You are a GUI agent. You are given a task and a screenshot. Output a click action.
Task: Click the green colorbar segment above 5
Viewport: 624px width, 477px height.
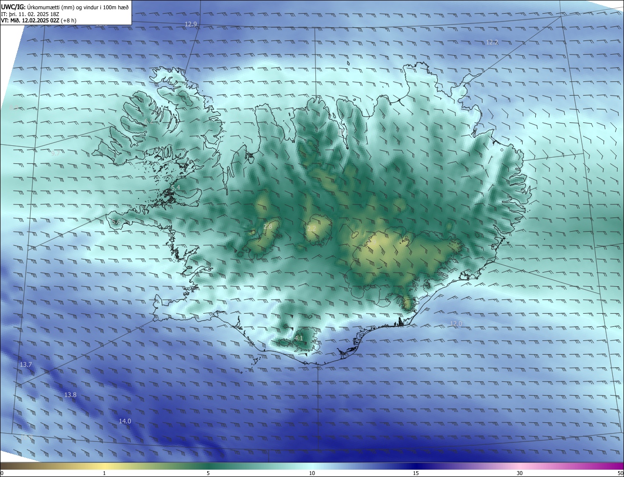[208, 466]
